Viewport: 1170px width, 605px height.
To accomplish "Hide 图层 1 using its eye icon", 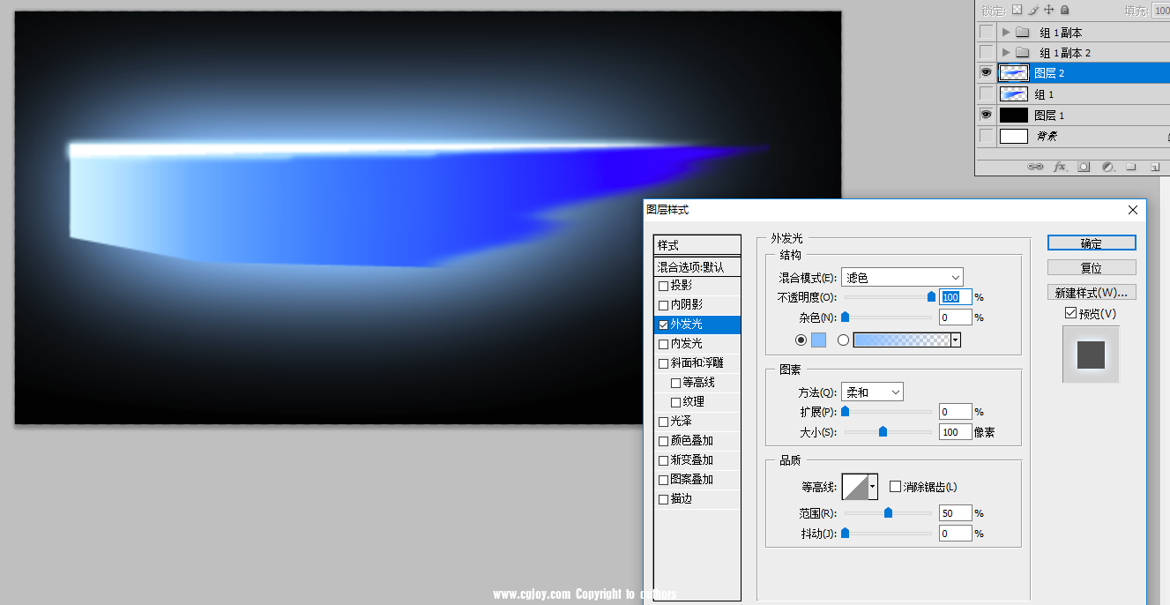I will (x=986, y=115).
